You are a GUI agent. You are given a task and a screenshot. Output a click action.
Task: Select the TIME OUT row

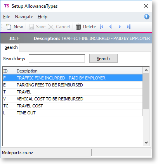point(73,113)
